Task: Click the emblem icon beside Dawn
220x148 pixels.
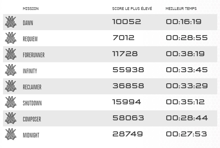Action: pos(11,22)
